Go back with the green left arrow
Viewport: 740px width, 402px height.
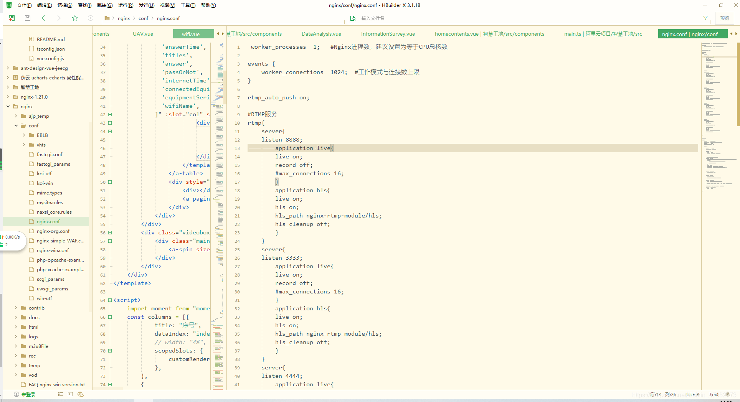(x=43, y=18)
